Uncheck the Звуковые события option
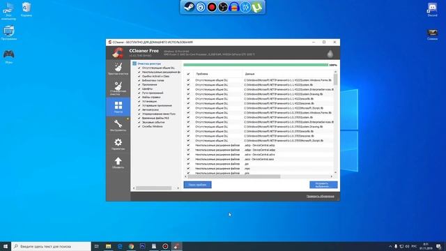Viewport: 446px width, 251px height. click(x=139, y=122)
